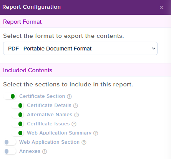Click the Certificate Section label text
This screenshot has width=171, height=159.
42,96
